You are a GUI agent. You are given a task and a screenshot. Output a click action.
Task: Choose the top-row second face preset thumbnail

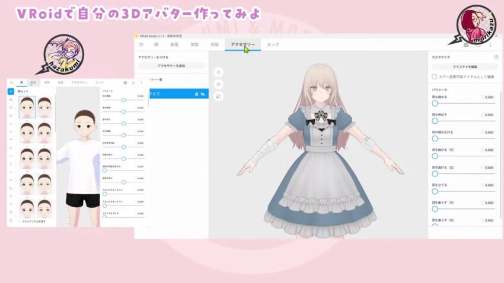coord(44,107)
